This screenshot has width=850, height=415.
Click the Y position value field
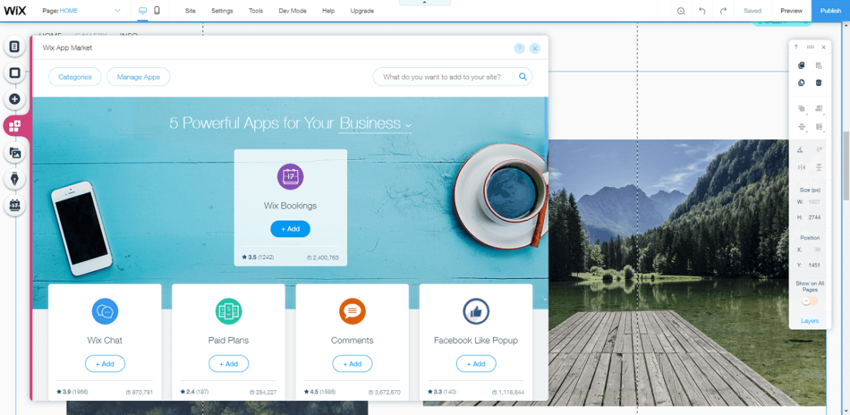814,265
